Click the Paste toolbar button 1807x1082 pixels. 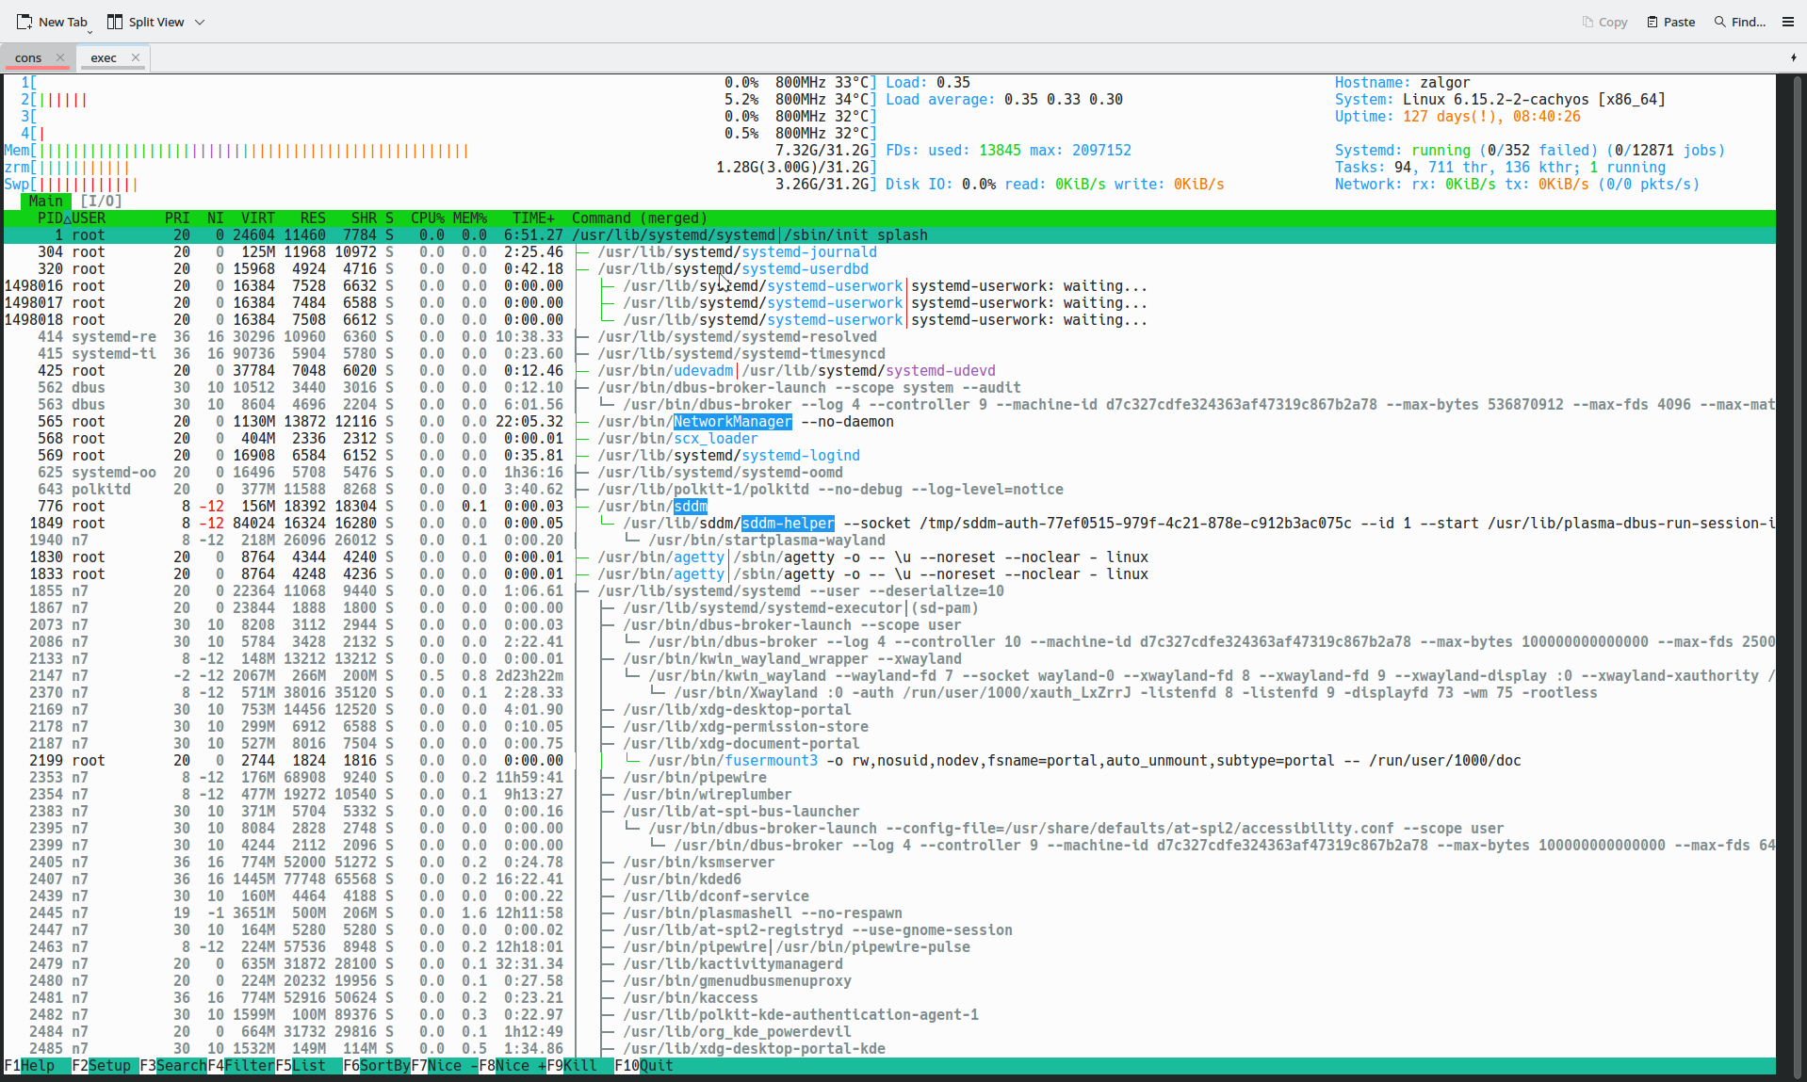(x=1671, y=22)
